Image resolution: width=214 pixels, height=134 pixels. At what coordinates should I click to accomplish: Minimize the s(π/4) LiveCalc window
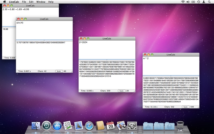pyautogui.click(x=22, y=19)
